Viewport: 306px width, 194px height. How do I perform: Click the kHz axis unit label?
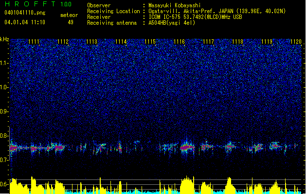coord(4,39)
